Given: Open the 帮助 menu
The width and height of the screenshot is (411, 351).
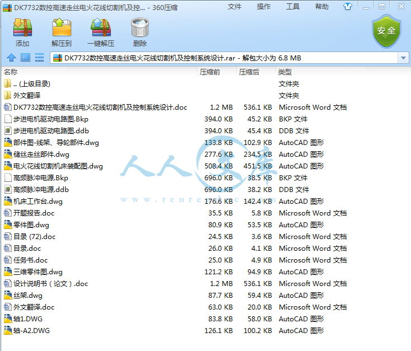Looking at the screenshot, I should (321, 7).
